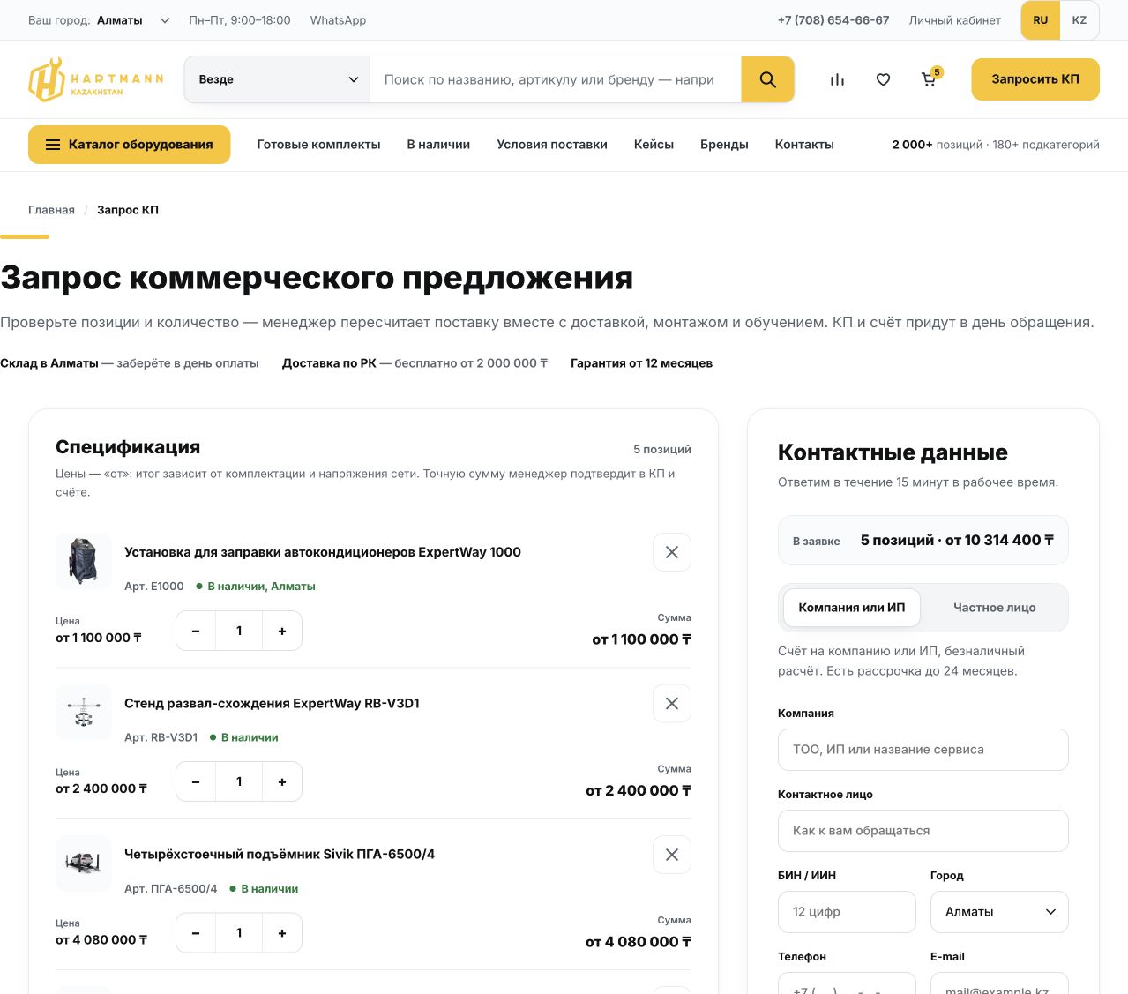The height and width of the screenshot is (994, 1128).
Task: Decrease quantity of Sivik ПГА-6500/4
Action: click(196, 933)
